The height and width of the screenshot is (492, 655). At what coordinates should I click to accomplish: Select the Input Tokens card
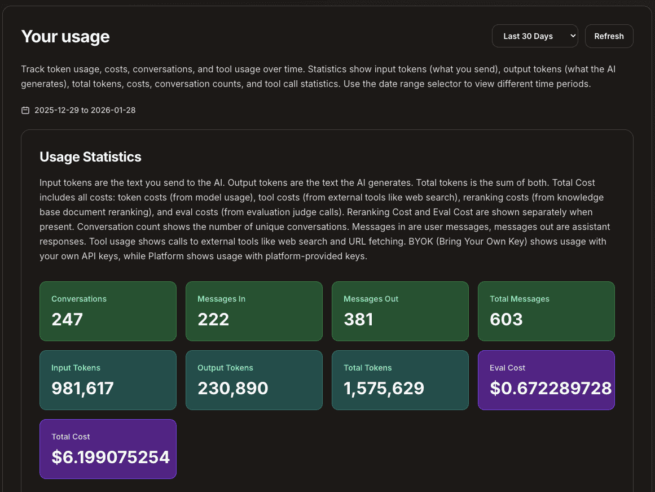pyautogui.click(x=108, y=380)
